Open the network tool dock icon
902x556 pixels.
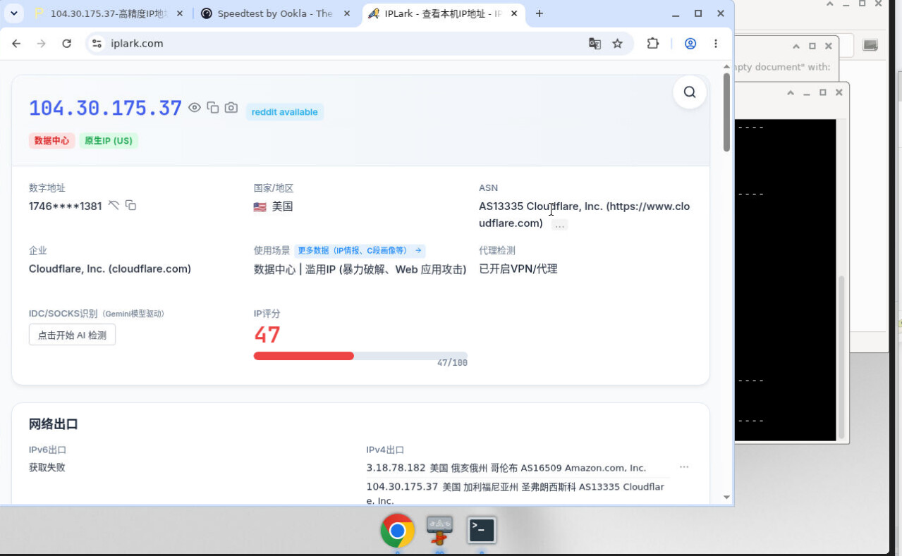pos(439,531)
